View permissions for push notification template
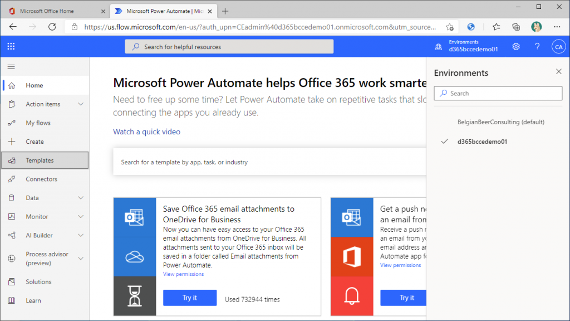 point(401,265)
